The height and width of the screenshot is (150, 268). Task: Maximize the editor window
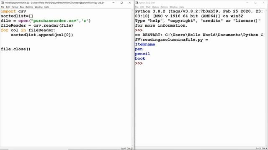[121, 3]
